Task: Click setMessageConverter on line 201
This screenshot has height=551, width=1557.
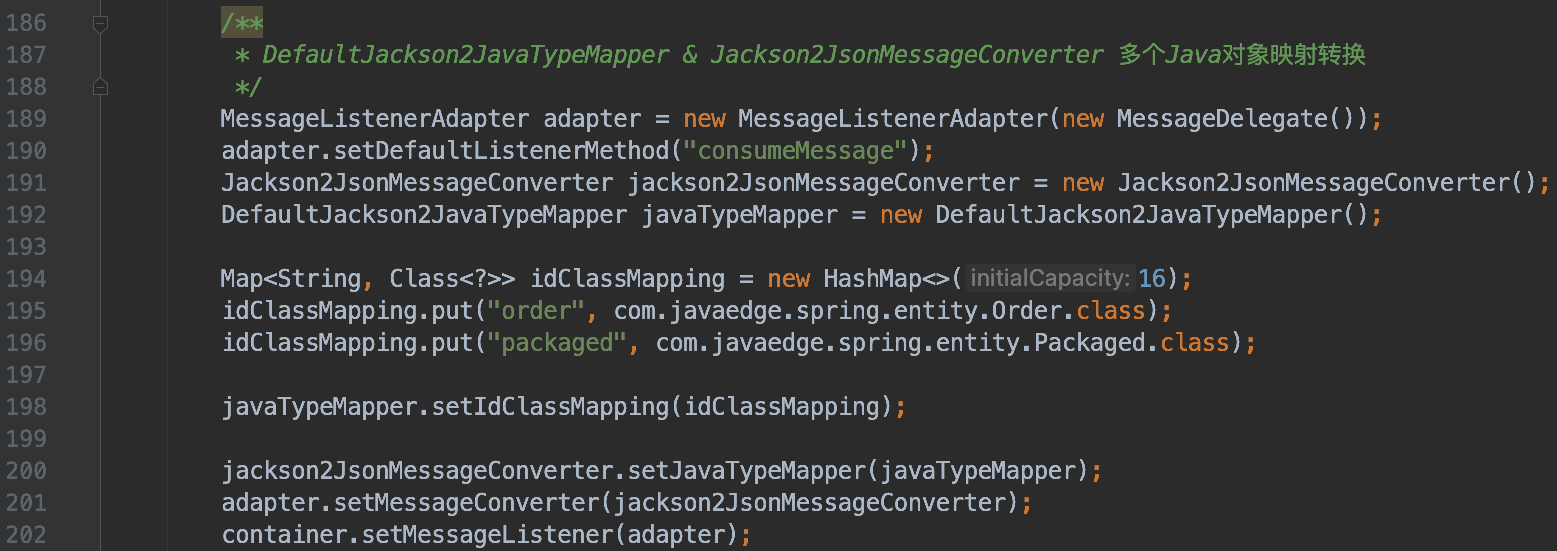Action: pyautogui.click(x=466, y=503)
